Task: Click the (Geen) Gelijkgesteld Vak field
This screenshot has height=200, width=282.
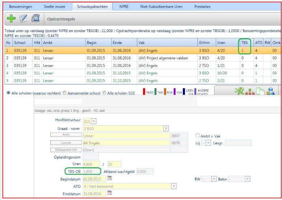Action: (126, 150)
